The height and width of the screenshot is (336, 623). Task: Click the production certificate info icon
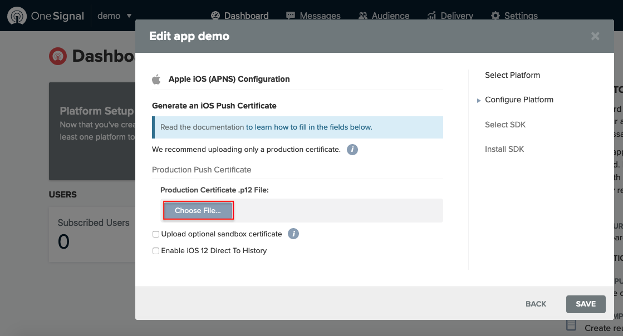click(x=352, y=150)
